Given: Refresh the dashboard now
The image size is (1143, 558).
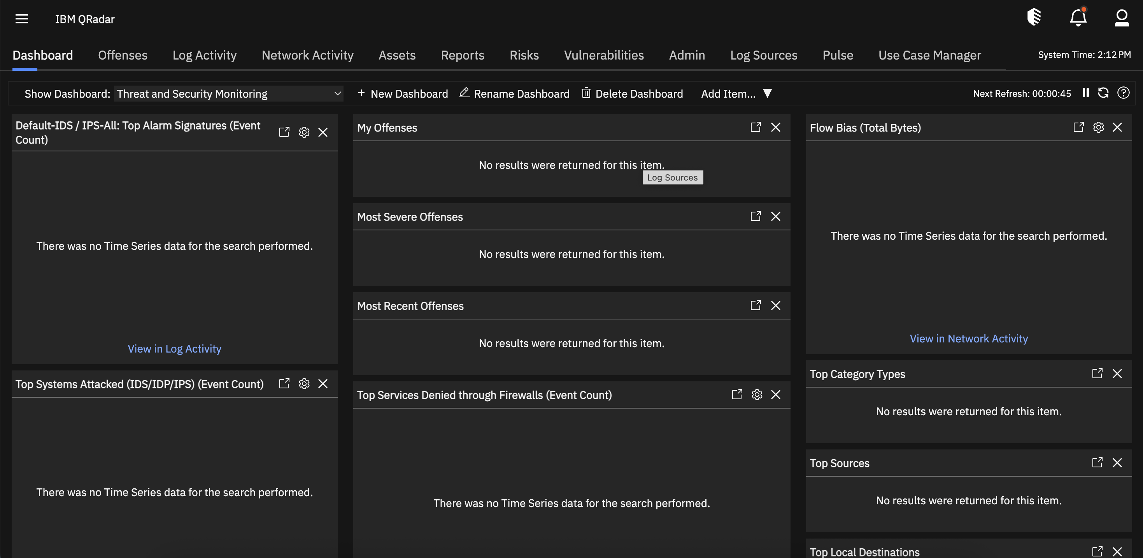Looking at the screenshot, I should (1103, 93).
